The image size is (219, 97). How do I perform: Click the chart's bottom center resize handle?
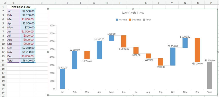(133, 95)
